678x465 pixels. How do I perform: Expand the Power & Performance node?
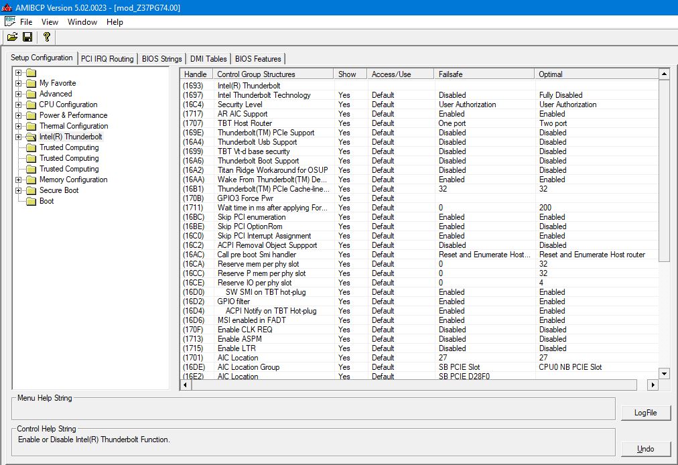[x=19, y=115]
